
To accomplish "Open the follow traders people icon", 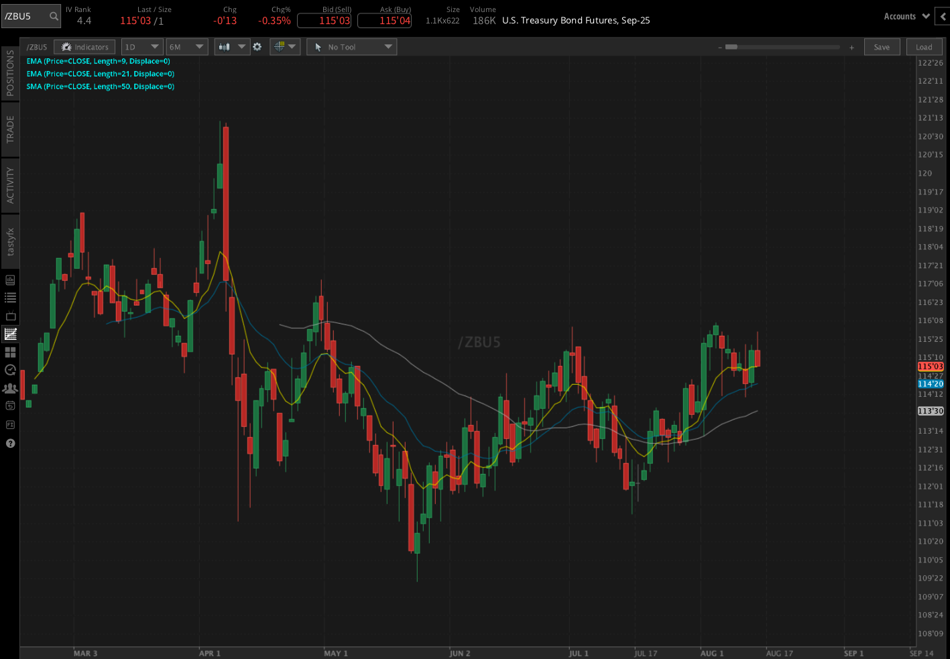I will coord(10,387).
